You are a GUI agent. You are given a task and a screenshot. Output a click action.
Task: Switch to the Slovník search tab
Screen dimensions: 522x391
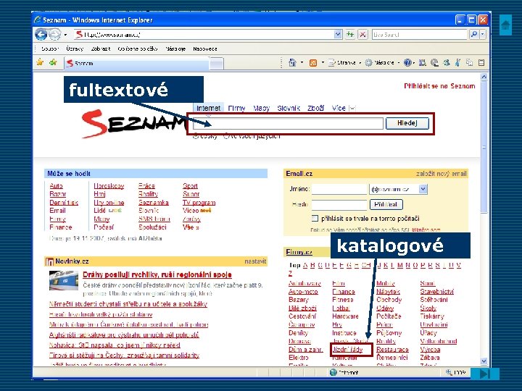point(289,108)
